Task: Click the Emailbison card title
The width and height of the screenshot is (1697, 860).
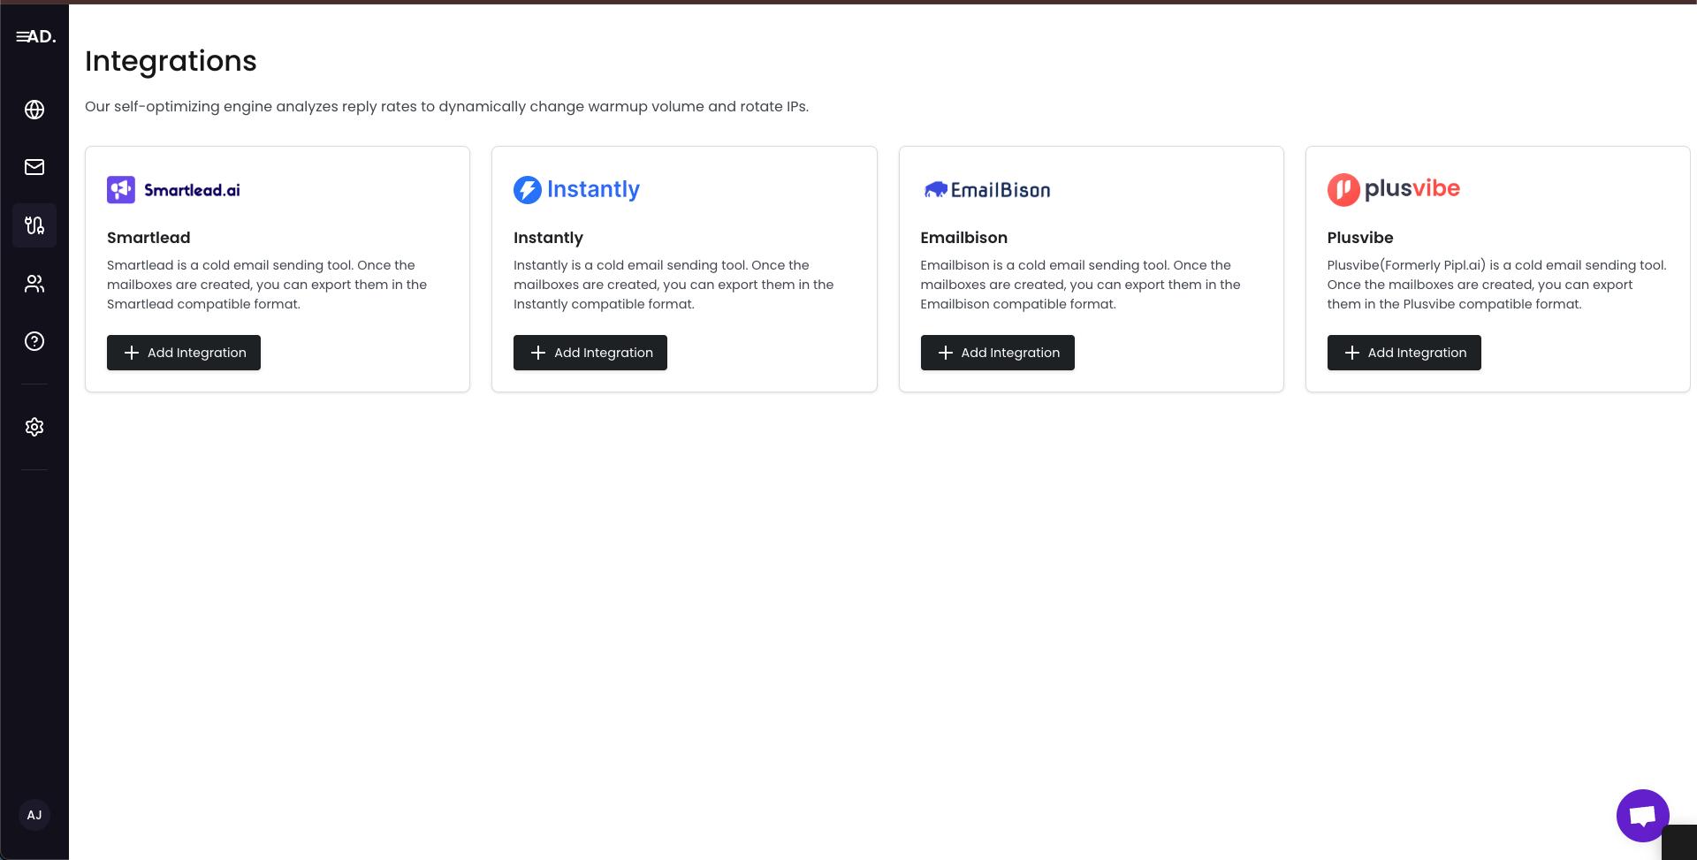Action: click(x=963, y=238)
